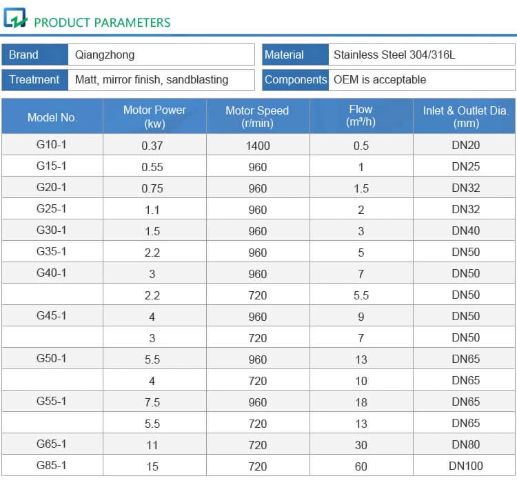517x483 pixels.
Task: Click the flow value 30
Action: click(x=361, y=445)
